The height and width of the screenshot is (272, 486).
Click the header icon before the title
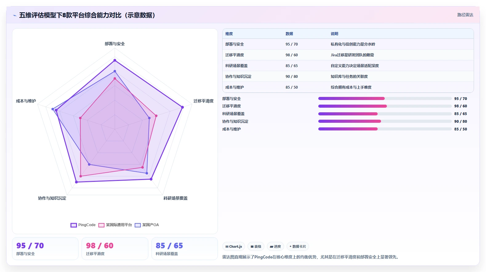click(x=14, y=15)
